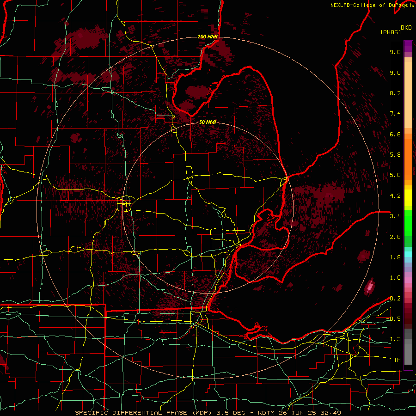416x416 pixels.
Task: Select the 1.8 scale value
Action: tap(395, 257)
